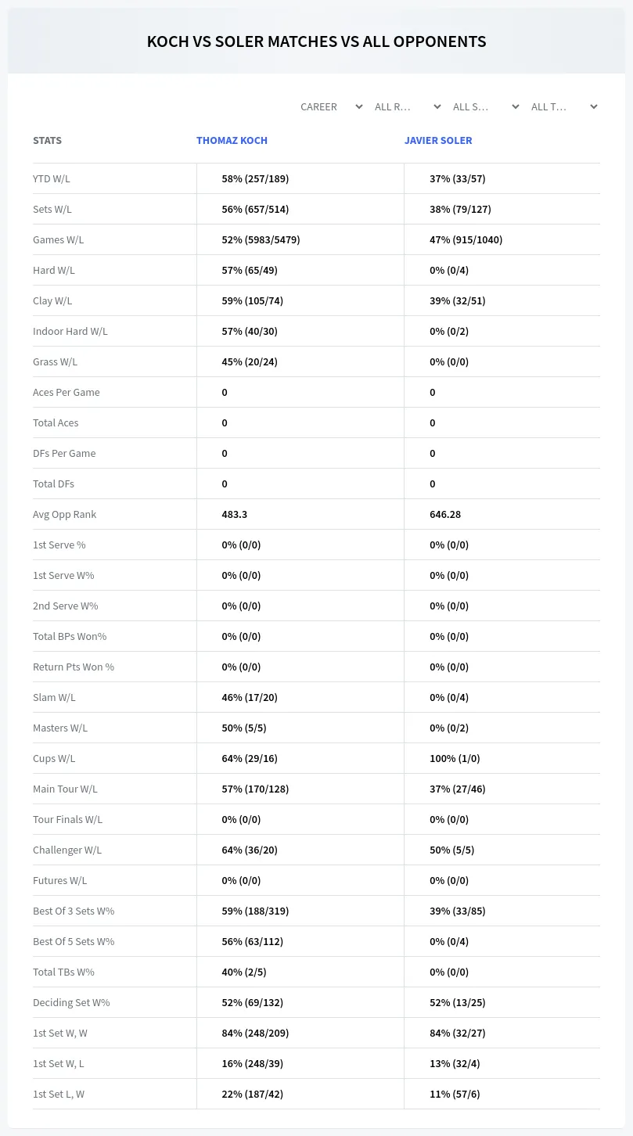
Task: Click the STATS column header
Action: (x=47, y=141)
